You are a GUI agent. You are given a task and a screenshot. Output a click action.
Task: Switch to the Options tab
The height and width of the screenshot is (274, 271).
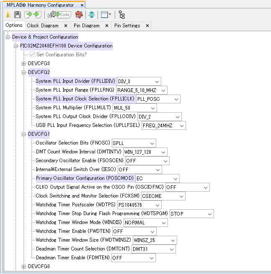coord(14,25)
